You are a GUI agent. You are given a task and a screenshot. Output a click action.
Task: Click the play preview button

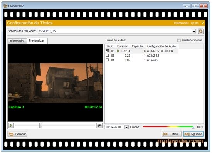11,126
